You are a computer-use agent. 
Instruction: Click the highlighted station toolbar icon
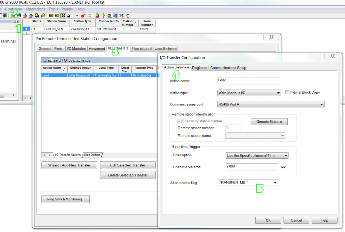point(63,15)
